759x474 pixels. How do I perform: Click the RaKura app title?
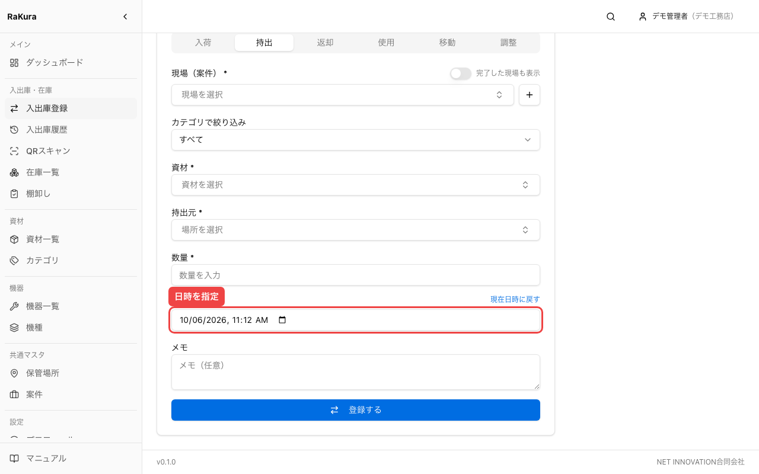tap(22, 17)
